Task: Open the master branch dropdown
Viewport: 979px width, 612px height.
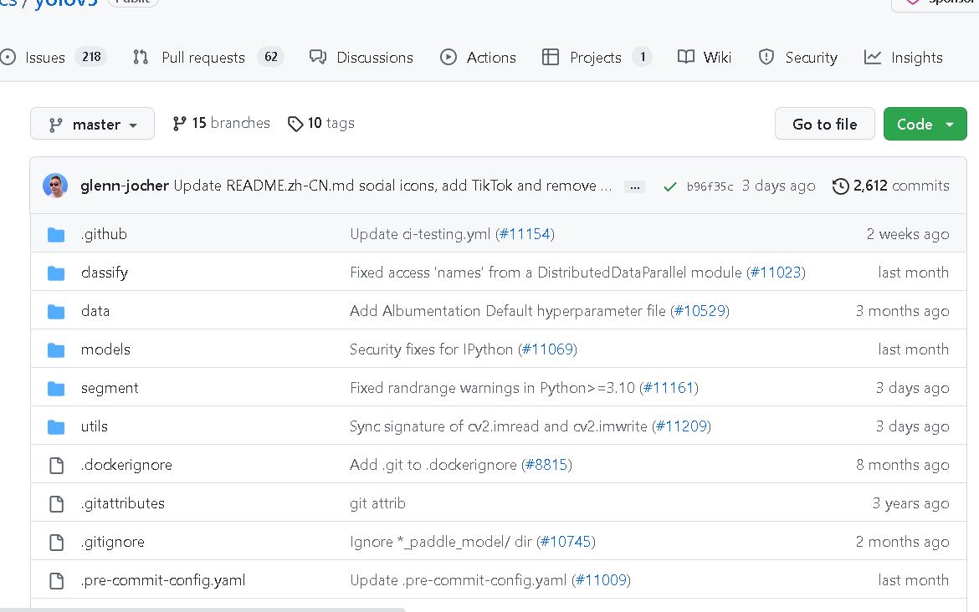Action: [92, 124]
